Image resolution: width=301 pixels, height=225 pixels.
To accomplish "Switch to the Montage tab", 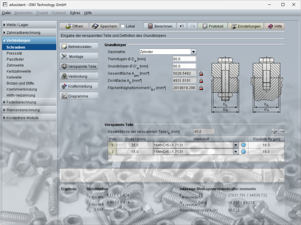I will 79,56.
